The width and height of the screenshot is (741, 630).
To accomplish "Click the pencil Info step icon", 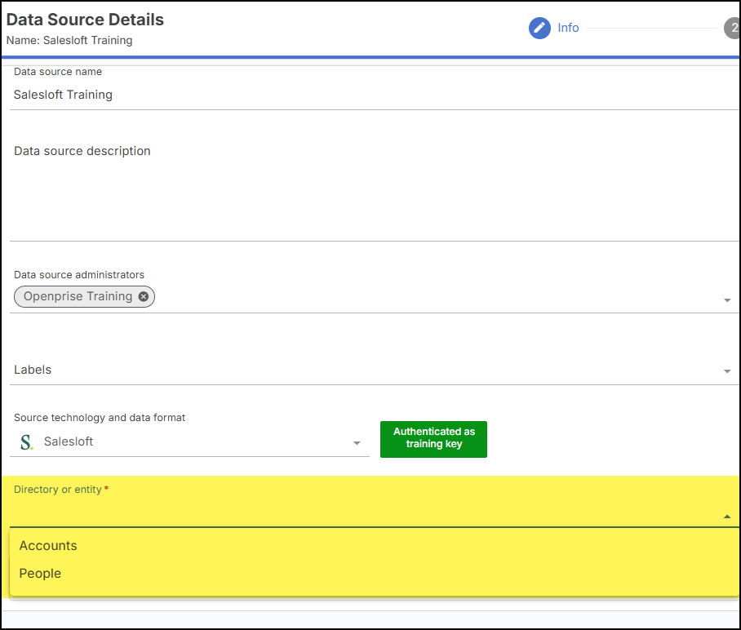I will tap(539, 28).
